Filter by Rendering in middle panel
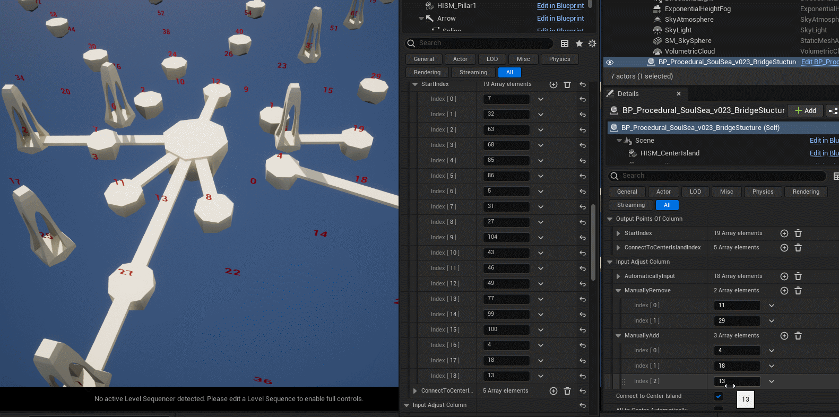 point(427,73)
